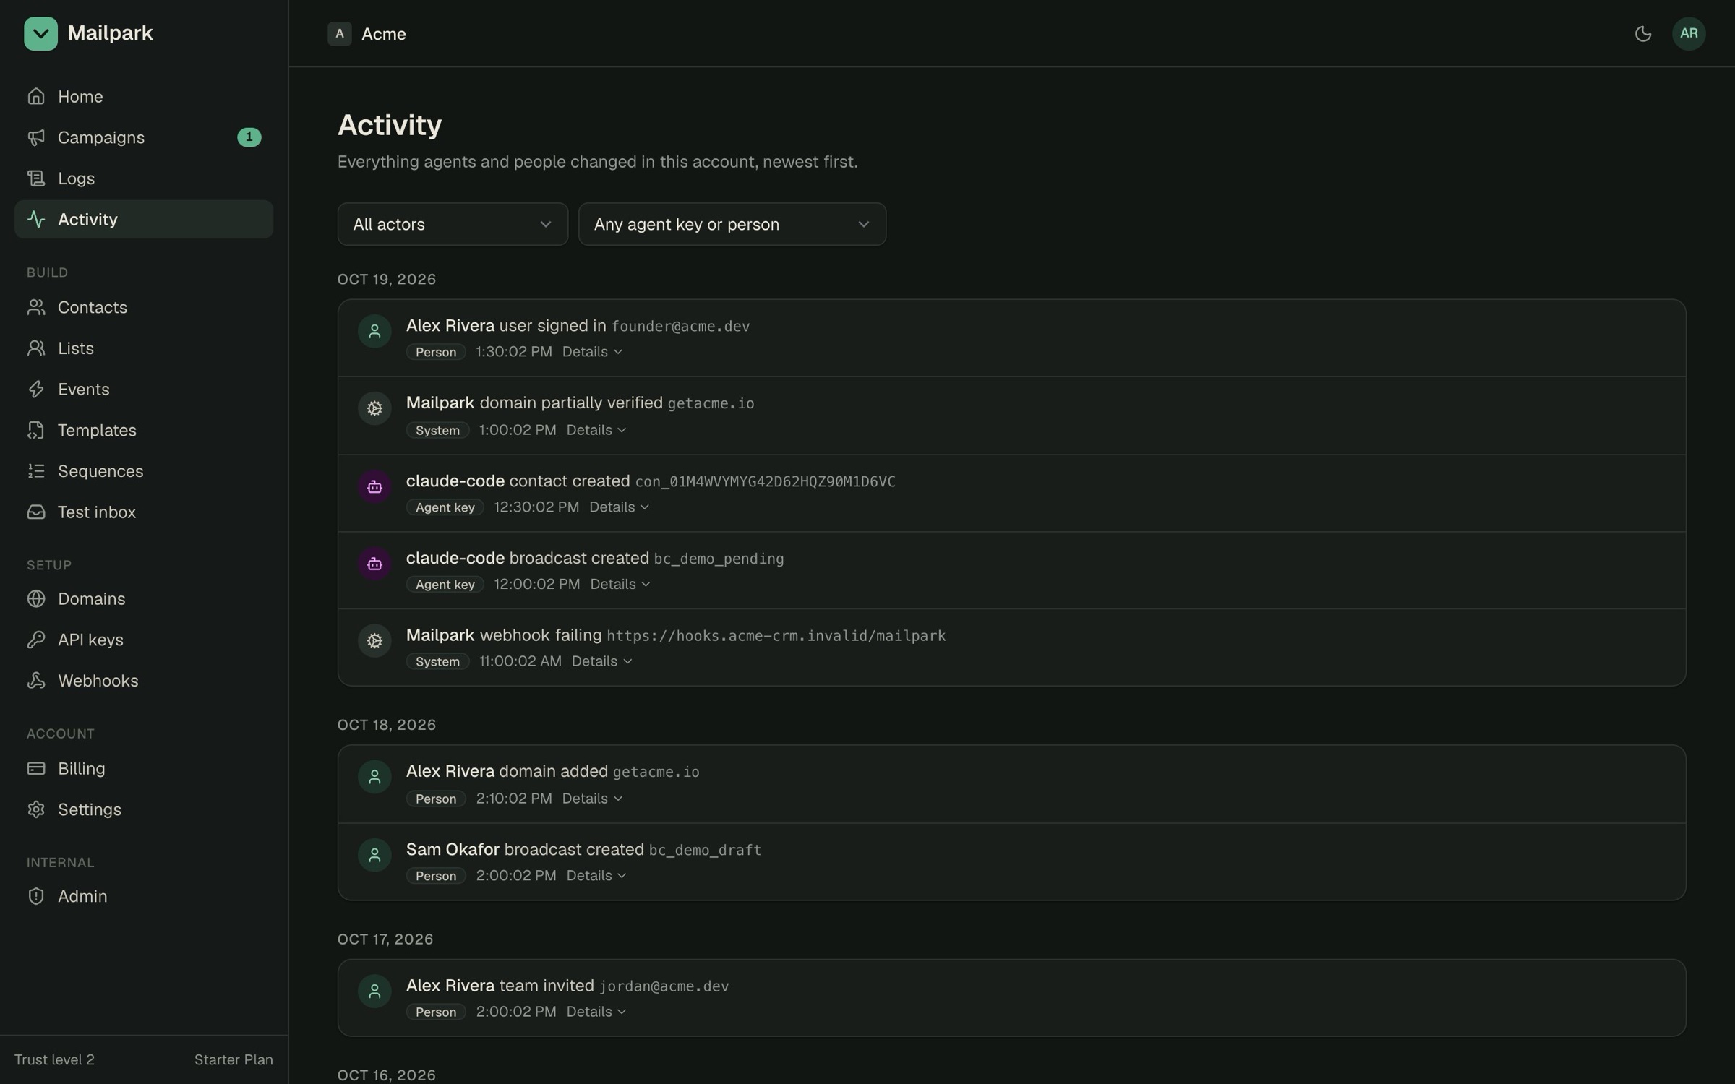This screenshot has width=1735, height=1084.
Task: Click Agent key tag on contact created
Action: click(445, 507)
